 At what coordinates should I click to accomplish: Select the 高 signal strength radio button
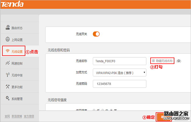111,110
